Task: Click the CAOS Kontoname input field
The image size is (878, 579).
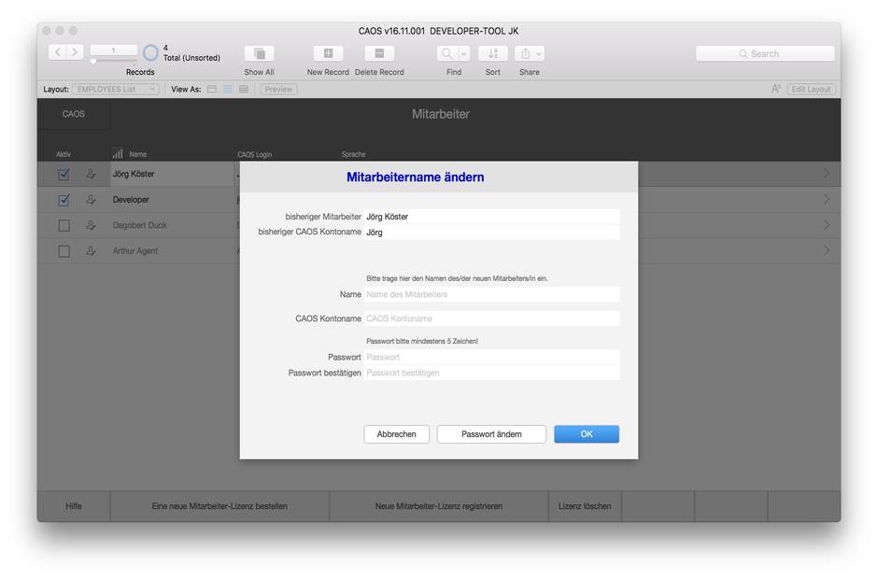Action: pos(491,318)
